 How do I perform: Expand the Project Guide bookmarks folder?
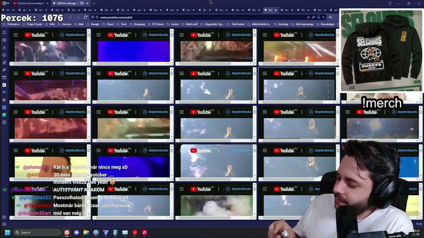pyautogui.click(x=32, y=24)
